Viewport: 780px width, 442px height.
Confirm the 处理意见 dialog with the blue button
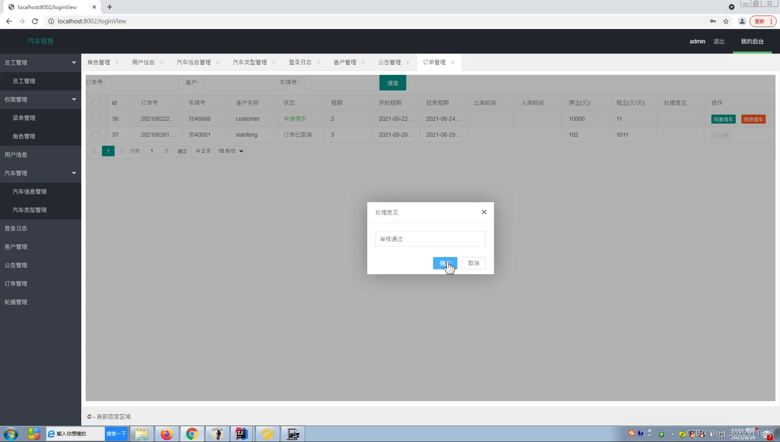[445, 263]
